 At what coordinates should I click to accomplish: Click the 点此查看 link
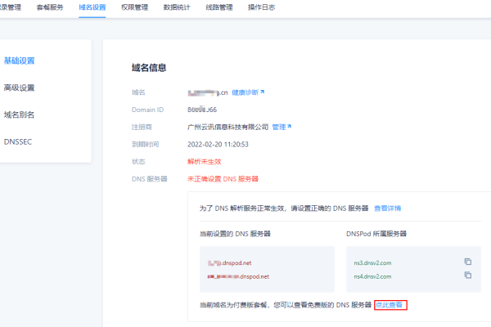coord(390,305)
